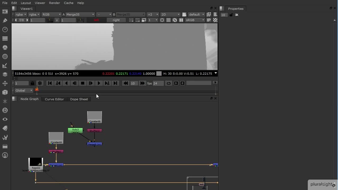This screenshot has width=338, height=190.
Task: Jump to last frame button
Action: point(115,83)
